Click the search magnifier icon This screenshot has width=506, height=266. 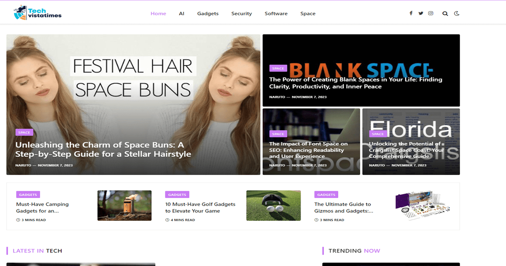point(445,14)
